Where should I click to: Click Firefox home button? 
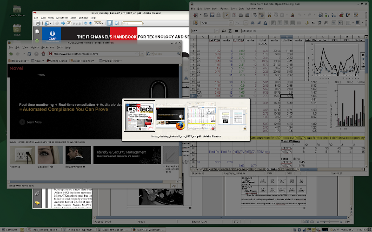pos(43,54)
